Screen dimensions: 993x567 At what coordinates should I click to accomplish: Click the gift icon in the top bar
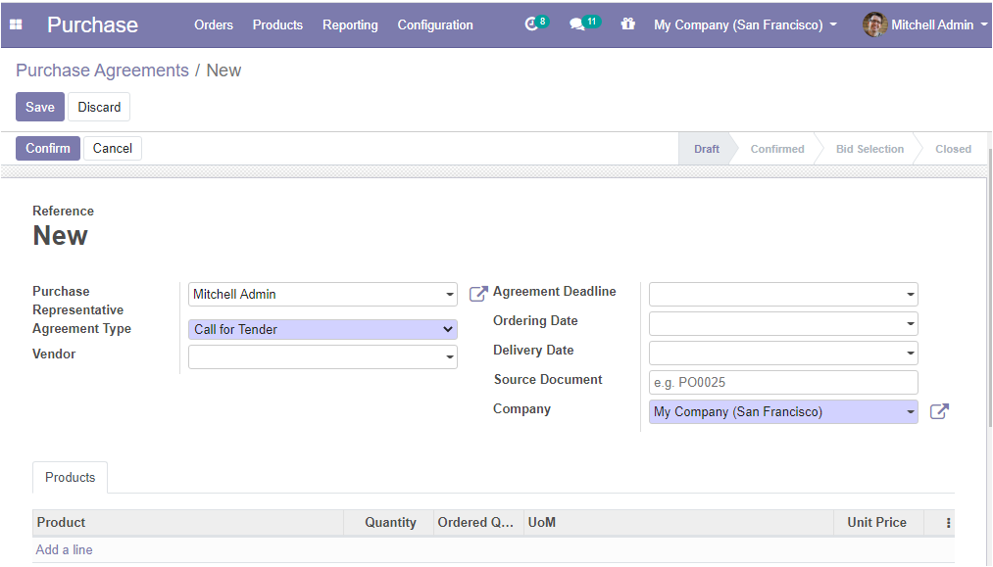(x=627, y=24)
